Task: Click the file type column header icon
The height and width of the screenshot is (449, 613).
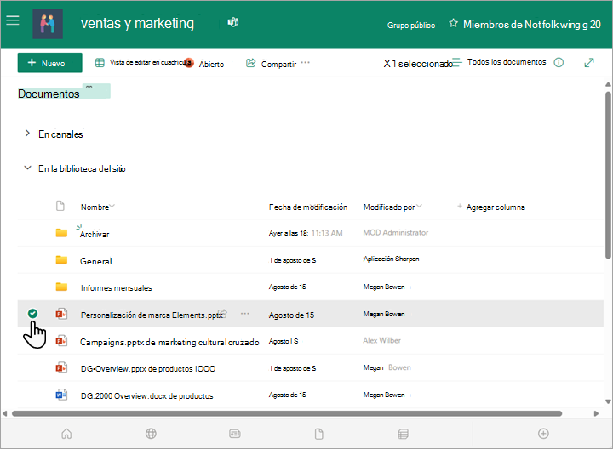Action: (60, 206)
